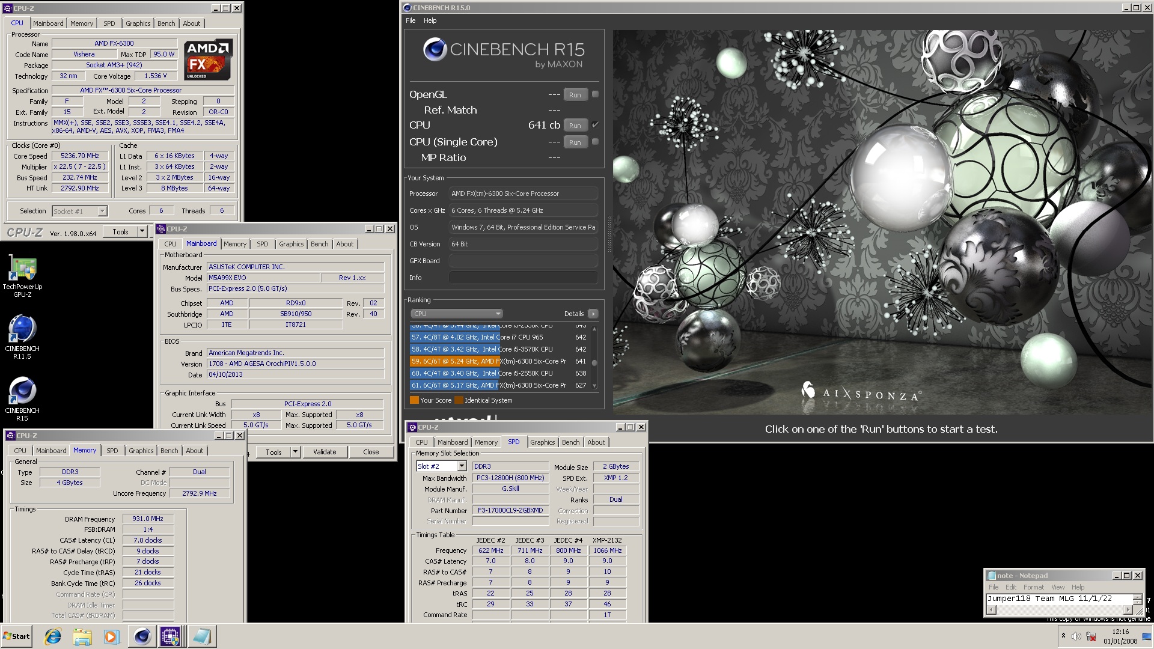
Task: Switch to Notepad taskbar icon
Action: point(201,636)
